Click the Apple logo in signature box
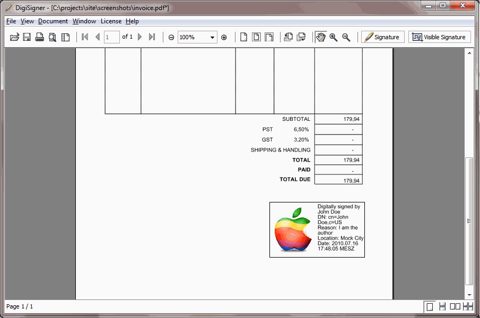 [x=292, y=230]
